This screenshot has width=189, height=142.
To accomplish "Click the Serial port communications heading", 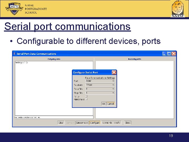I will (67, 27).
